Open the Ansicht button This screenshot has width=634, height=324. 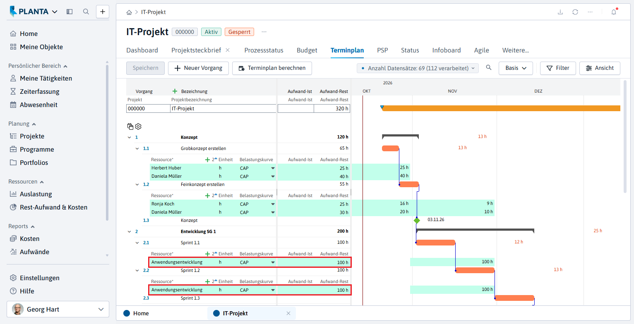coord(600,68)
